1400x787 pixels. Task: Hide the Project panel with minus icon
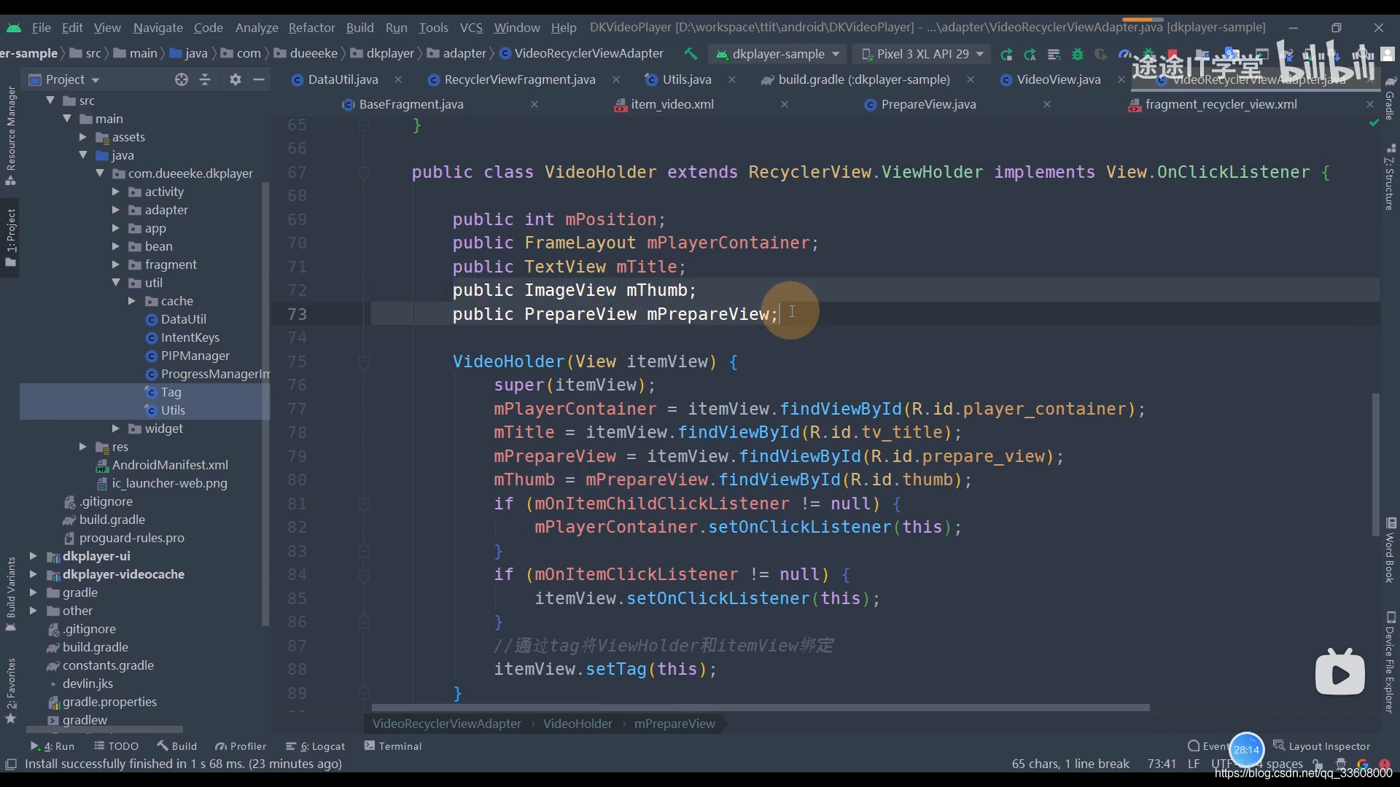tap(258, 79)
